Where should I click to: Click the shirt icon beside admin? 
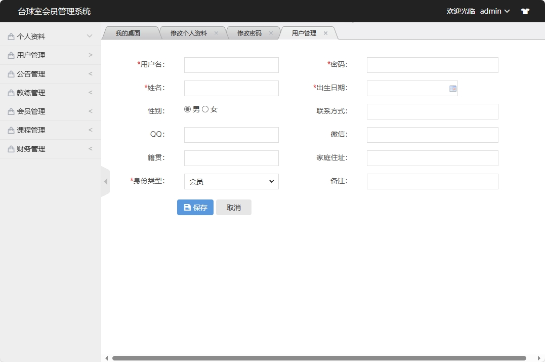(525, 11)
